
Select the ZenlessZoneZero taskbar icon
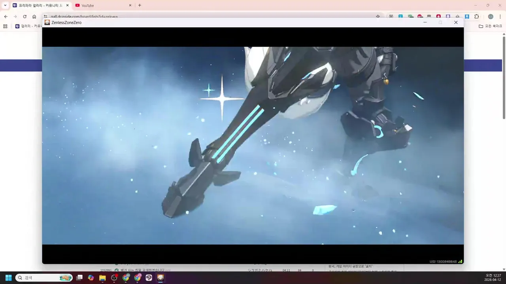click(160, 278)
